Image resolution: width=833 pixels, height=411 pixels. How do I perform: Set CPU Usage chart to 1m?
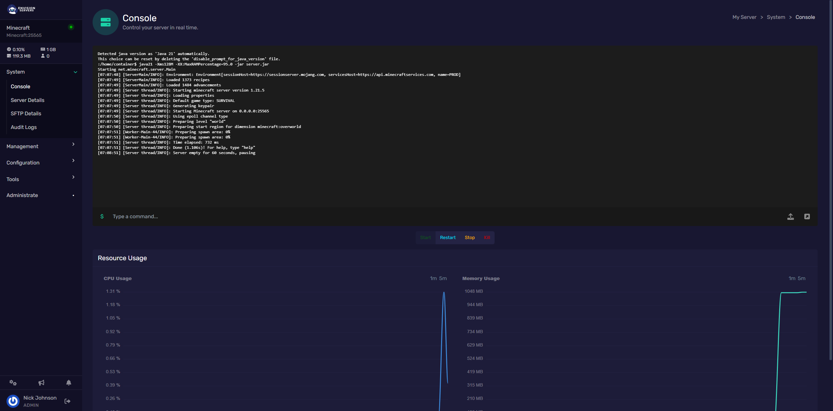433,278
